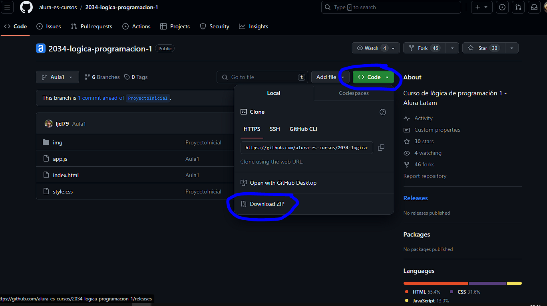547x306 pixels.
Task: Select the SSH clone option
Action: [275, 129]
